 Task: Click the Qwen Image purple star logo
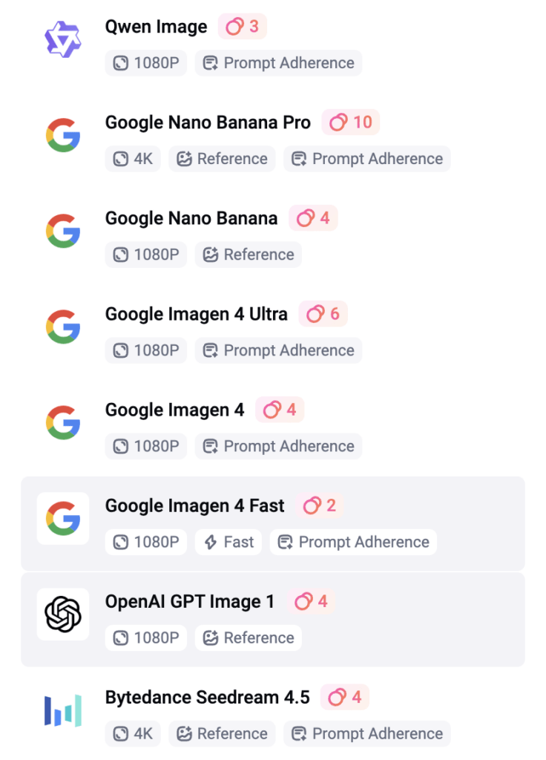coord(63,39)
